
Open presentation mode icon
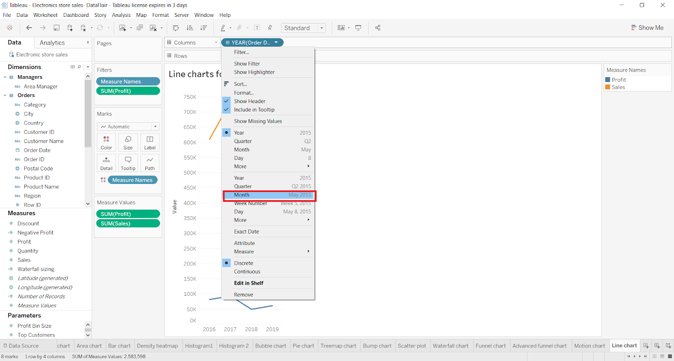358,28
